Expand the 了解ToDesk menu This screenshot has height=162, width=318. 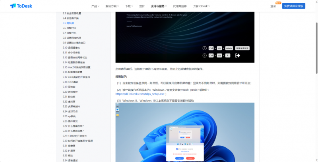(x=201, y=6)
